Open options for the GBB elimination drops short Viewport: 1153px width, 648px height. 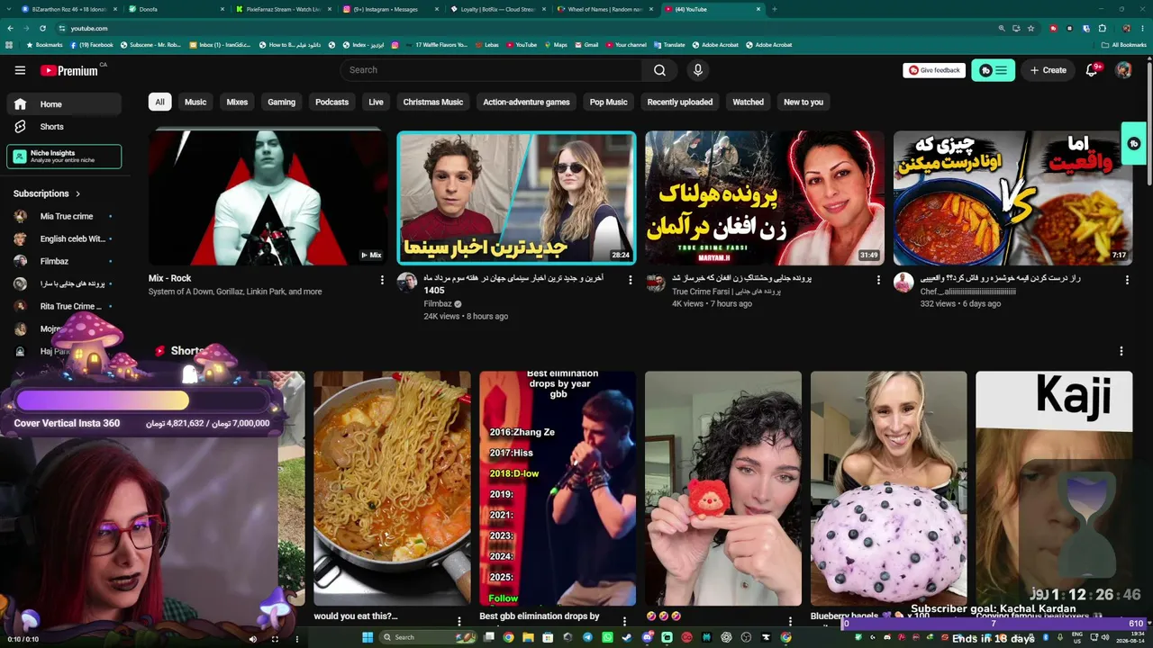click(624, 620)
